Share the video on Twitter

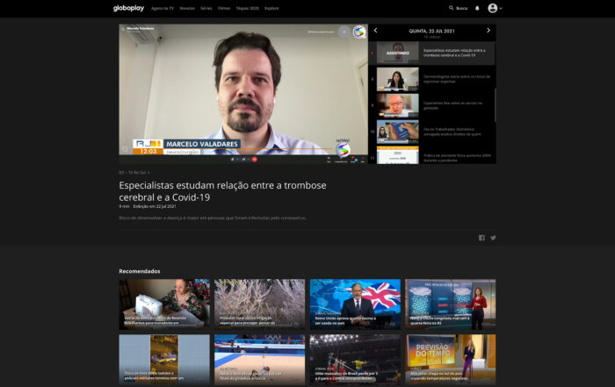(493, 238)
